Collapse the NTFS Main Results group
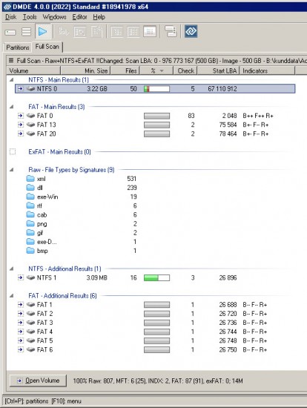The width and height of the screenshot is (307, 408). coord(11,80)
